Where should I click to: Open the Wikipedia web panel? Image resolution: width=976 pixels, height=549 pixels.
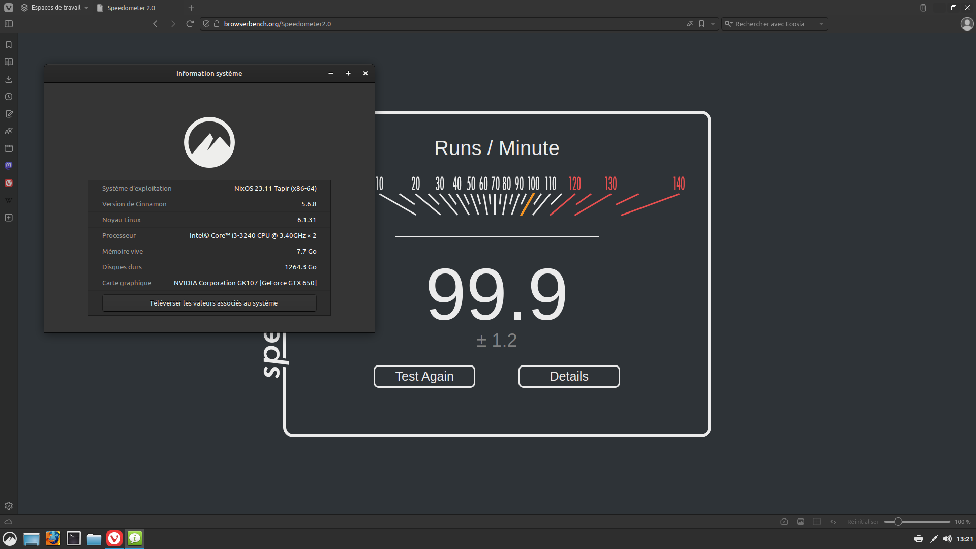tap(9, 200)
